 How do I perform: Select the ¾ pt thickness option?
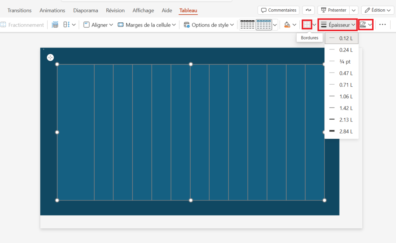341,61
